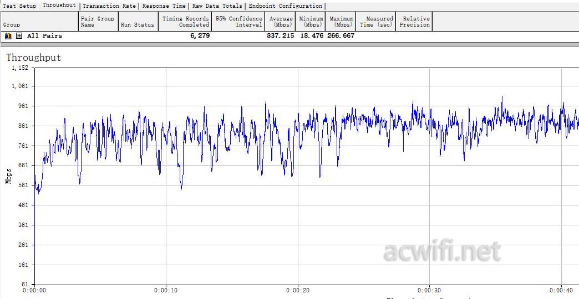Click the Throughput chart title
The image size is (579, 299).
point(34,58)
